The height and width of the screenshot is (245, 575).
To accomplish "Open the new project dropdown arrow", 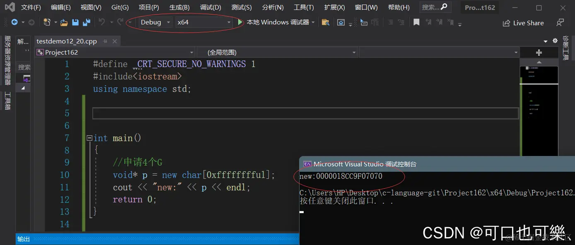I will click(x=56, y=22).
